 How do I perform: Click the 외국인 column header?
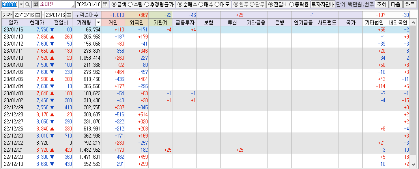(x=137, y=23)
